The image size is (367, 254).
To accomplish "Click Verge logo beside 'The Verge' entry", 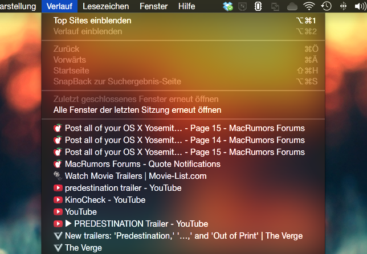I will click(58, 248).
